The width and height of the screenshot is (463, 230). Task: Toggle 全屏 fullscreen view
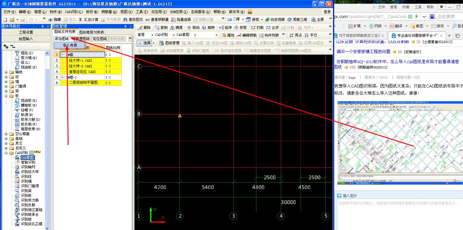tap(318, 20)
